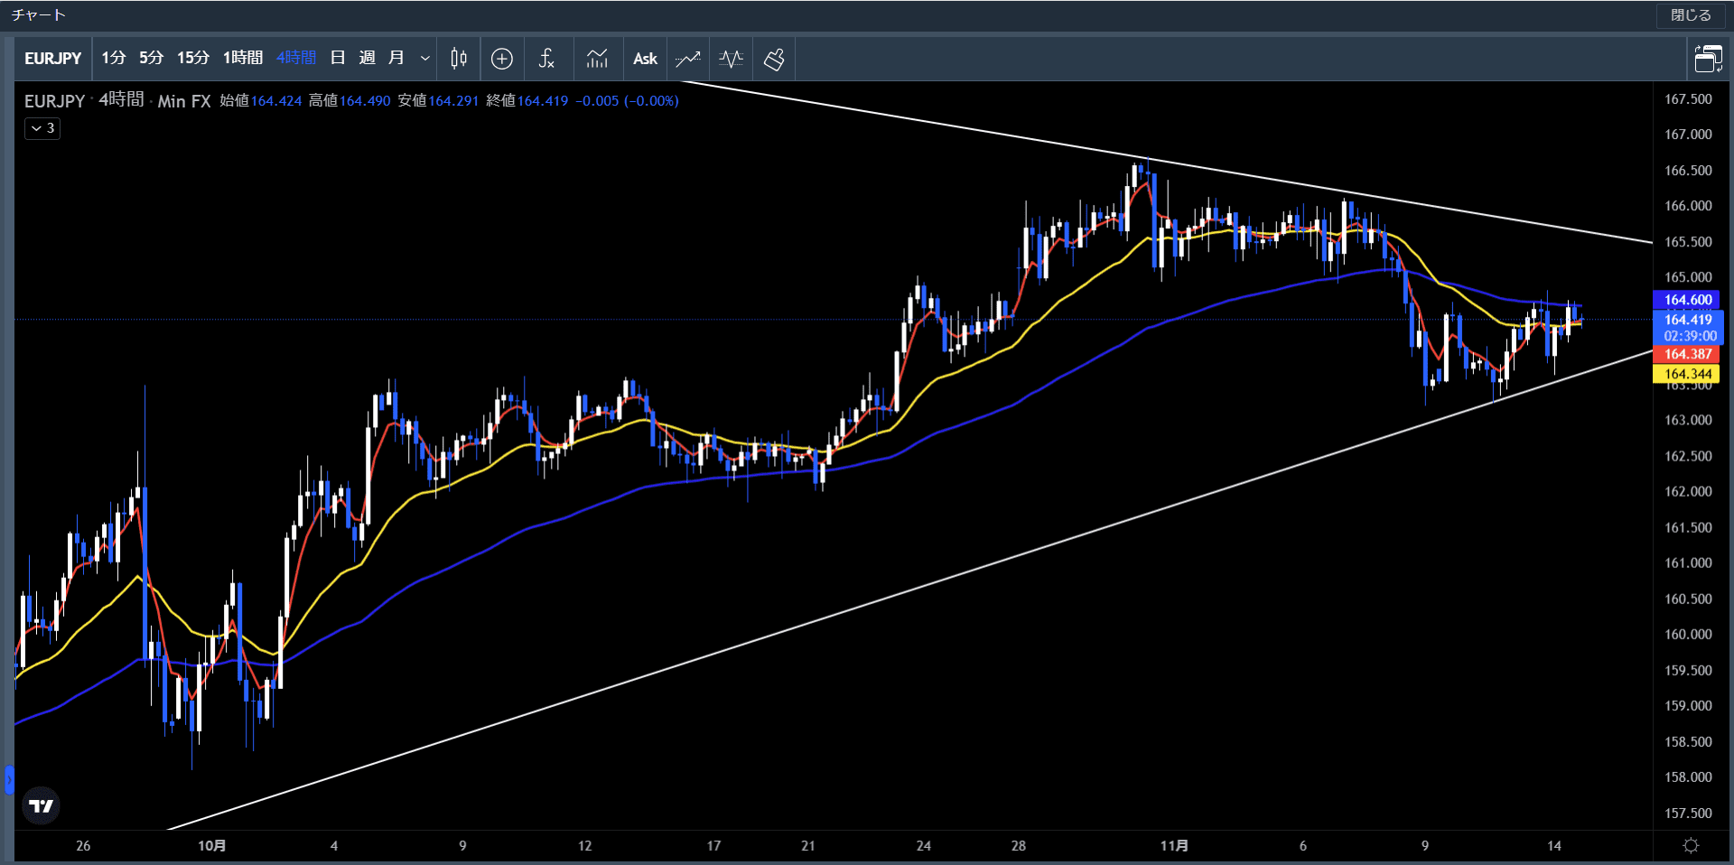Open the EURJPY symbol selector
The image size is (1734, 865).
coord(53,59)
